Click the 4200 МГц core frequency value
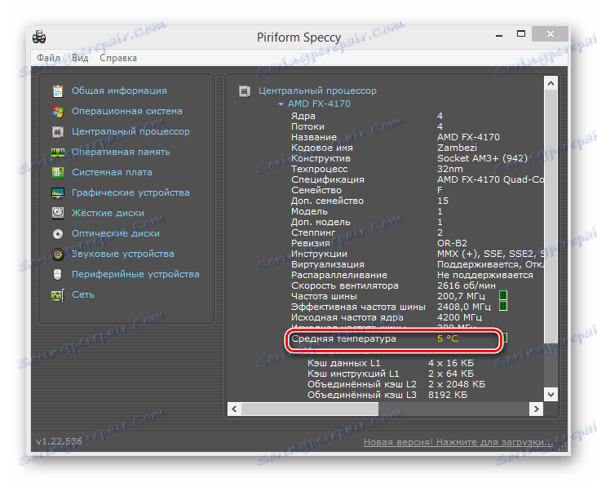 (459, 317)
